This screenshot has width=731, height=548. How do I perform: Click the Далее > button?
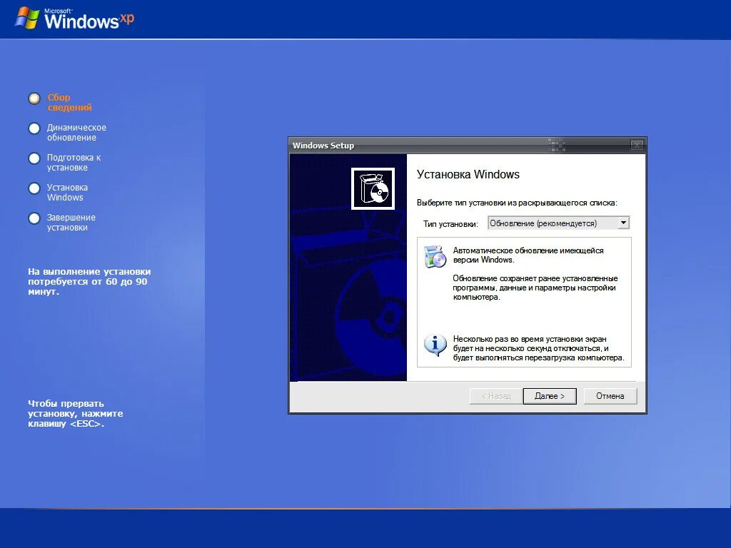[x=550, y=396]
